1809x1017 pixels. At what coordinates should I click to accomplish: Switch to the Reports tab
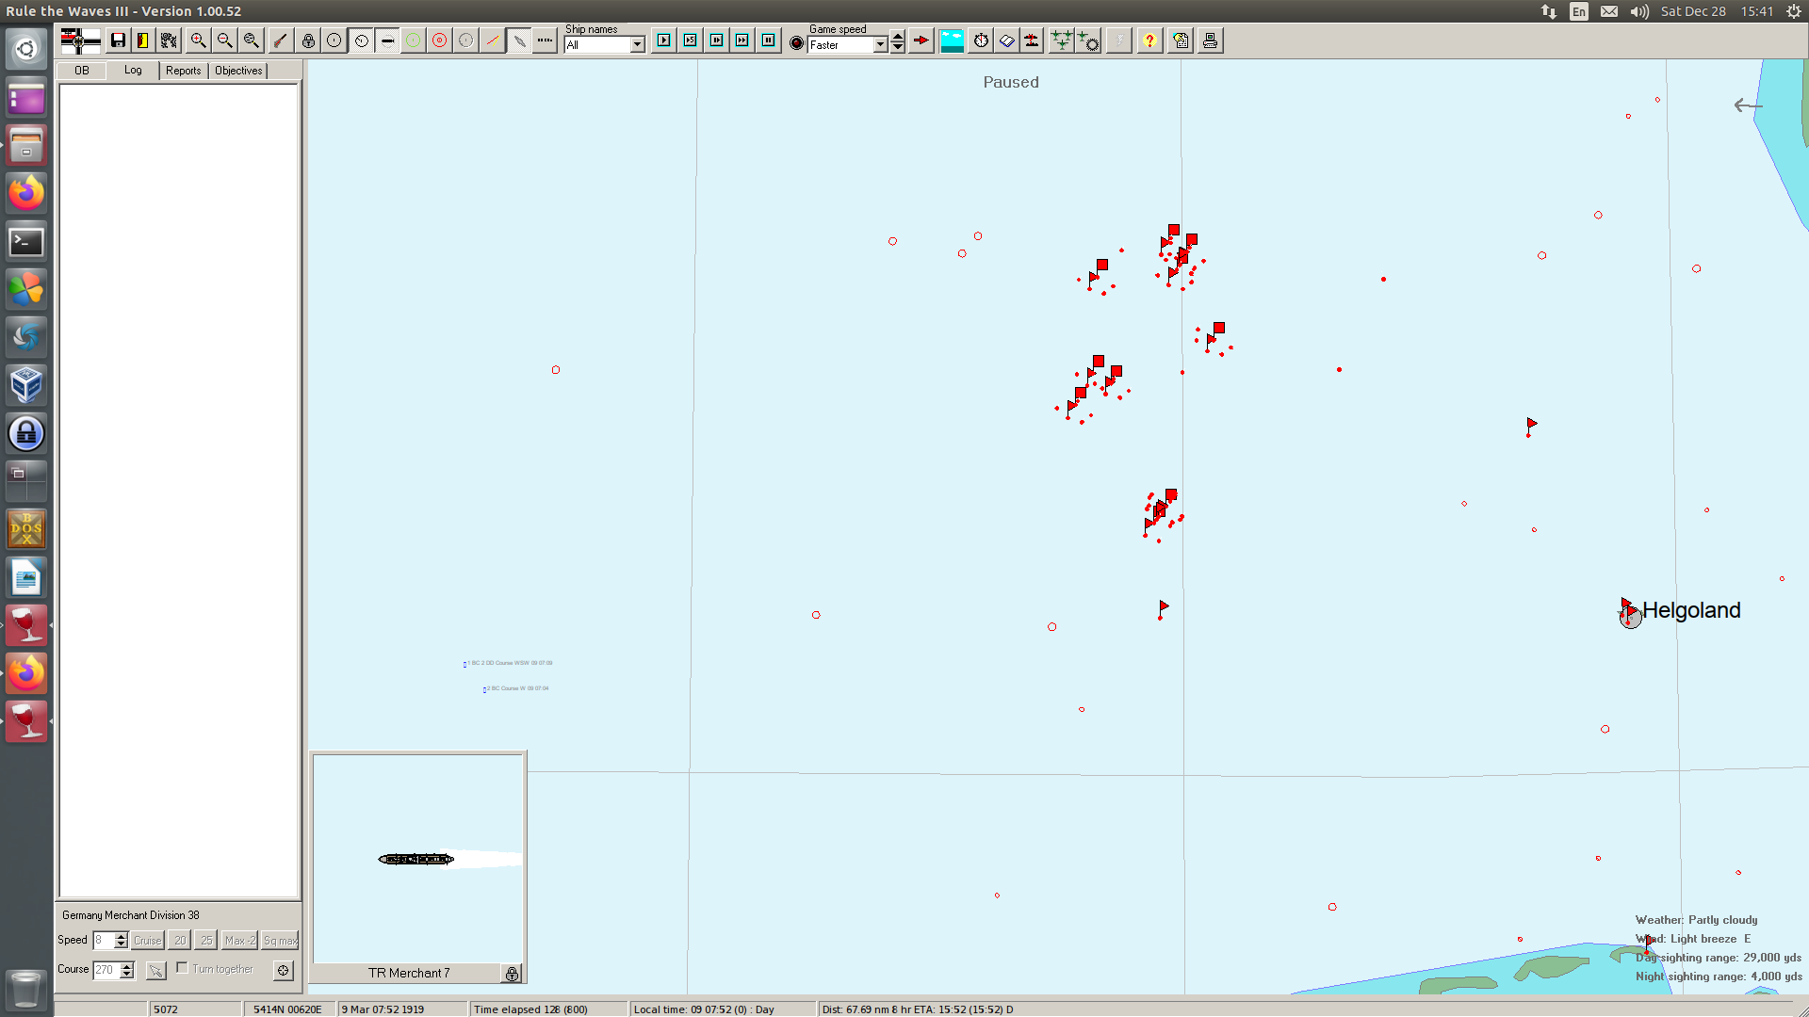[x=183, y=71]
